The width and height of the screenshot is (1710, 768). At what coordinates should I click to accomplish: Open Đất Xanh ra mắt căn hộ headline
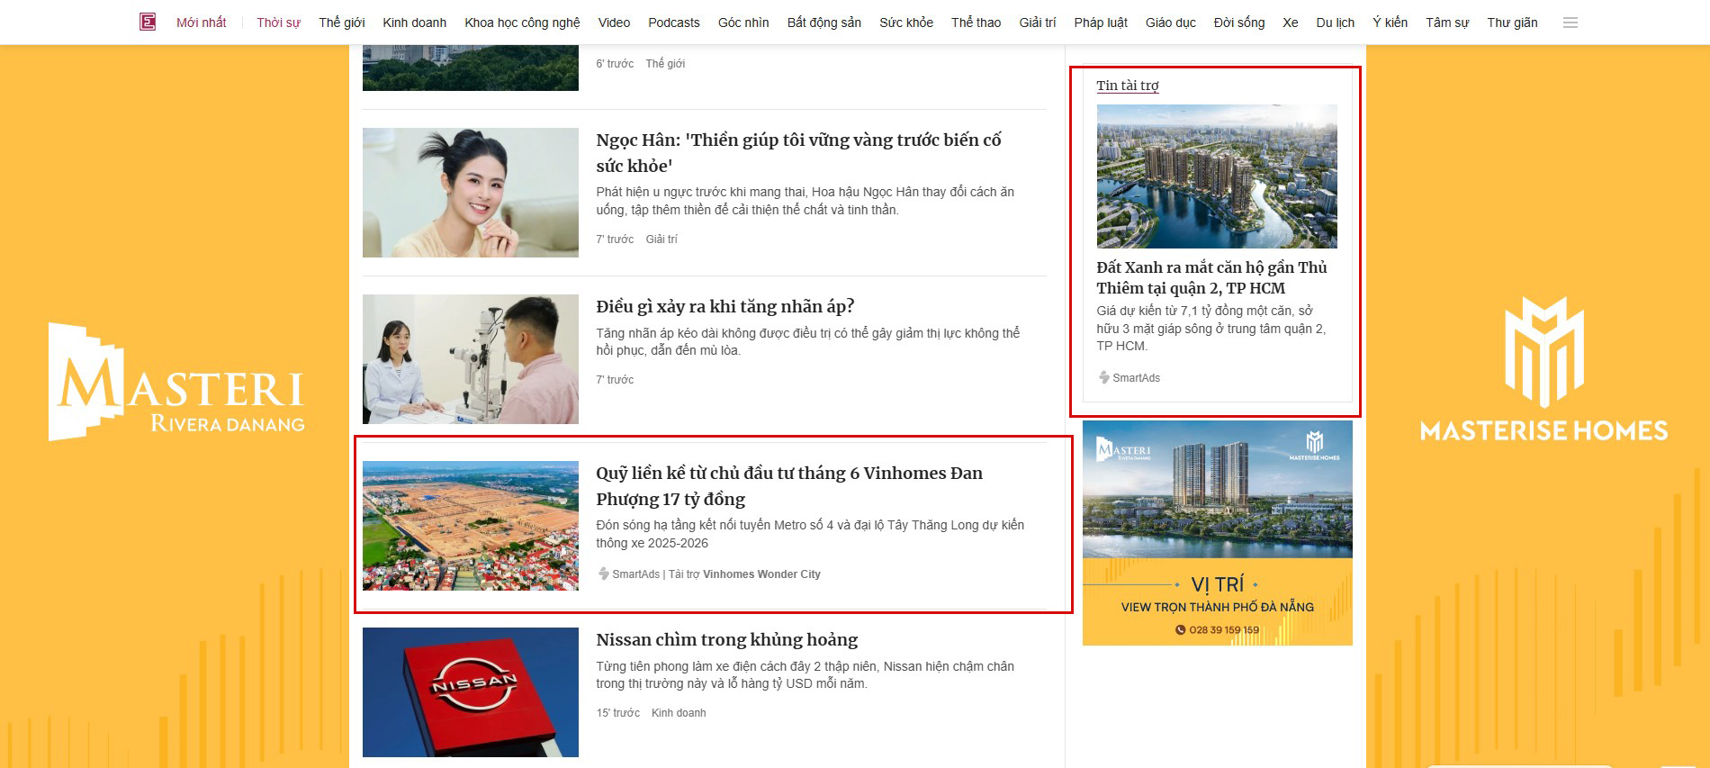(x=1211, y=277)
